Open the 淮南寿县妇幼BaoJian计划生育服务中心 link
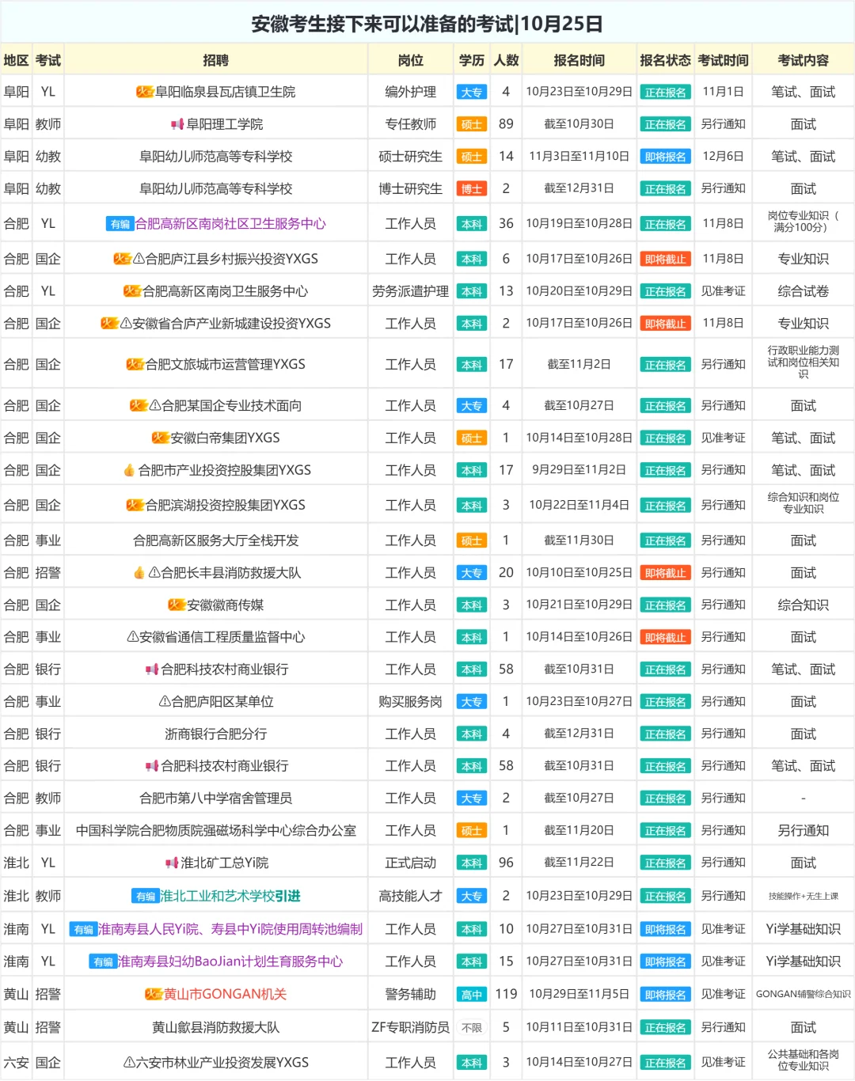 click(x=230, y=961)
